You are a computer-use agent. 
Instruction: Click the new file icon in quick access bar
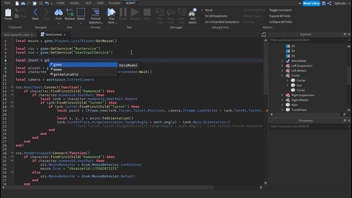pyautogui.click(x=17, y=3)
